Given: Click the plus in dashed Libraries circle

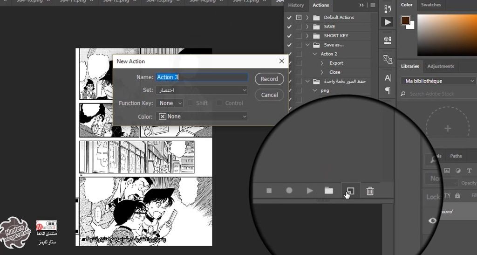Looking at the screenshot, I should [448, 128].
